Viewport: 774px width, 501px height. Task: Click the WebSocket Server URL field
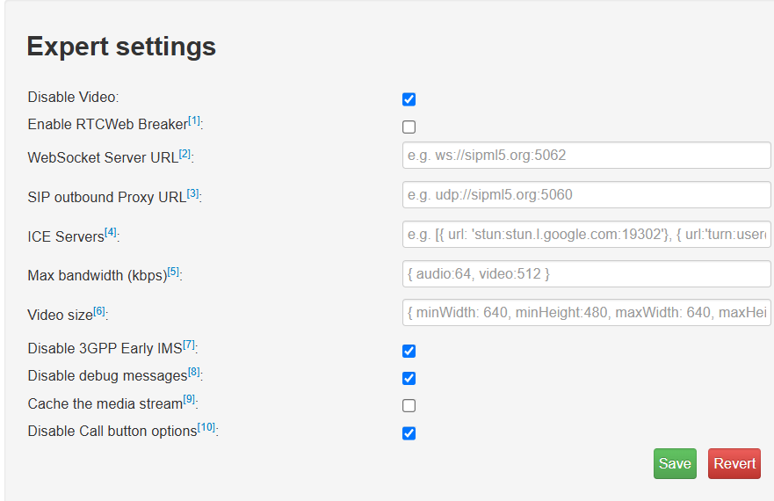click(586, 156)
